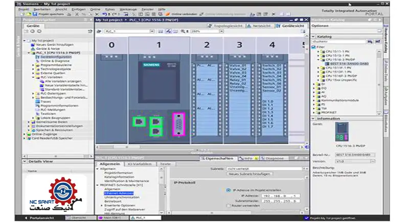
Task: Click the CPU 1516-3 PN/DP information image
Action: [342, 132]
